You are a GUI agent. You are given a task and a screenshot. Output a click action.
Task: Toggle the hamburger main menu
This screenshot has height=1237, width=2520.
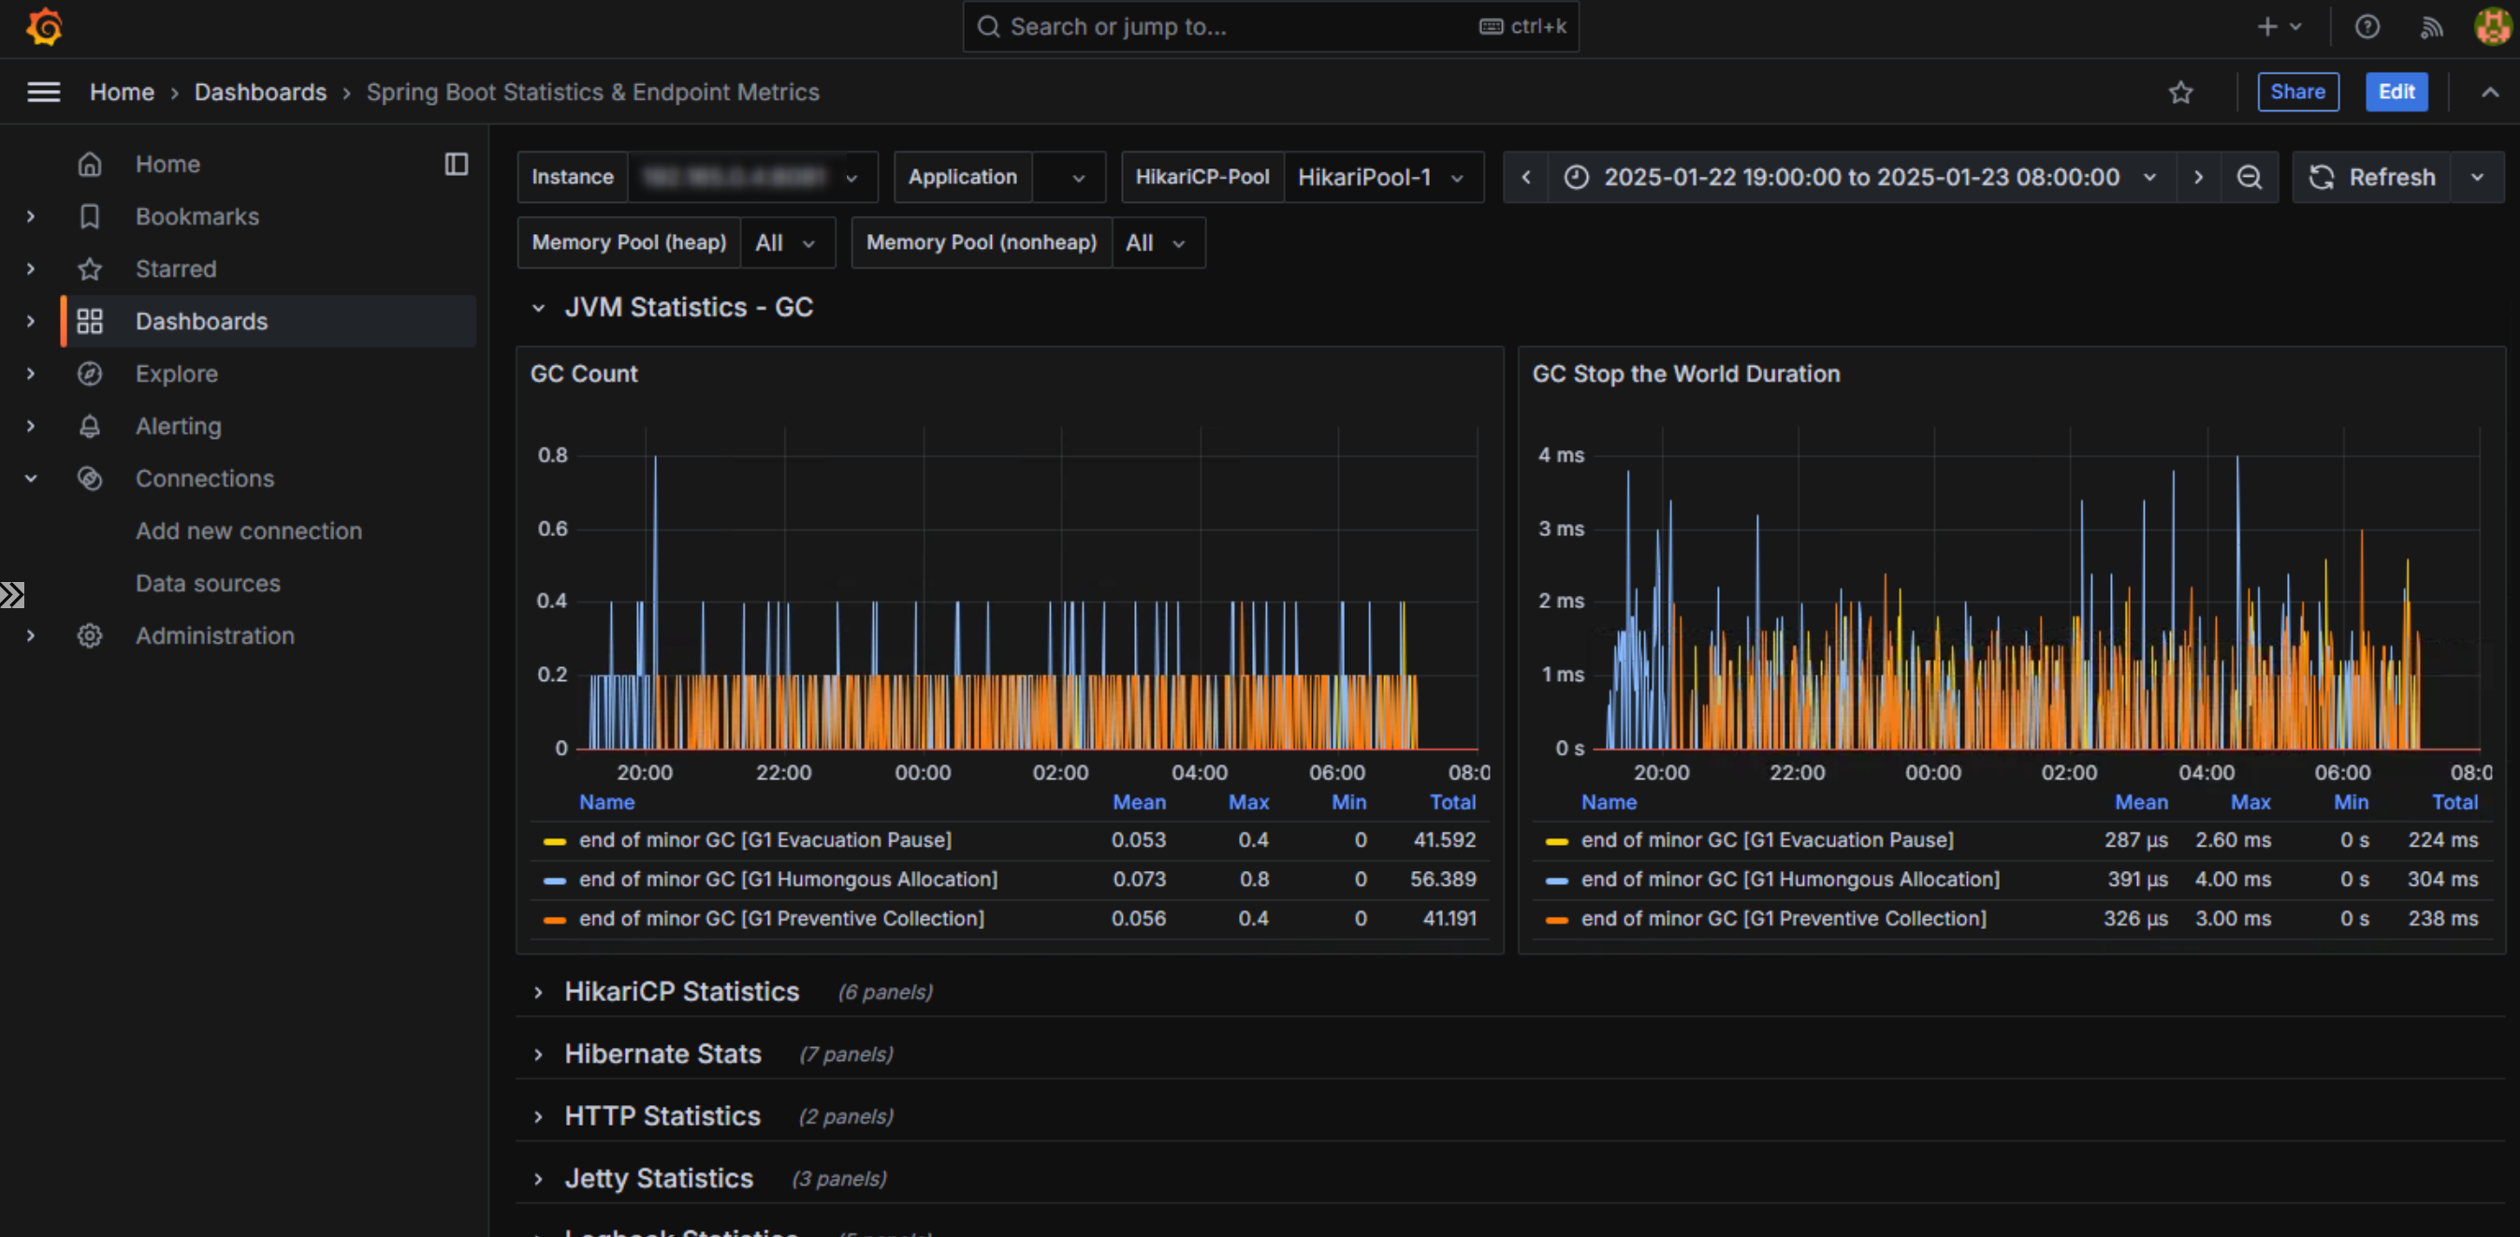click(43, 92)
